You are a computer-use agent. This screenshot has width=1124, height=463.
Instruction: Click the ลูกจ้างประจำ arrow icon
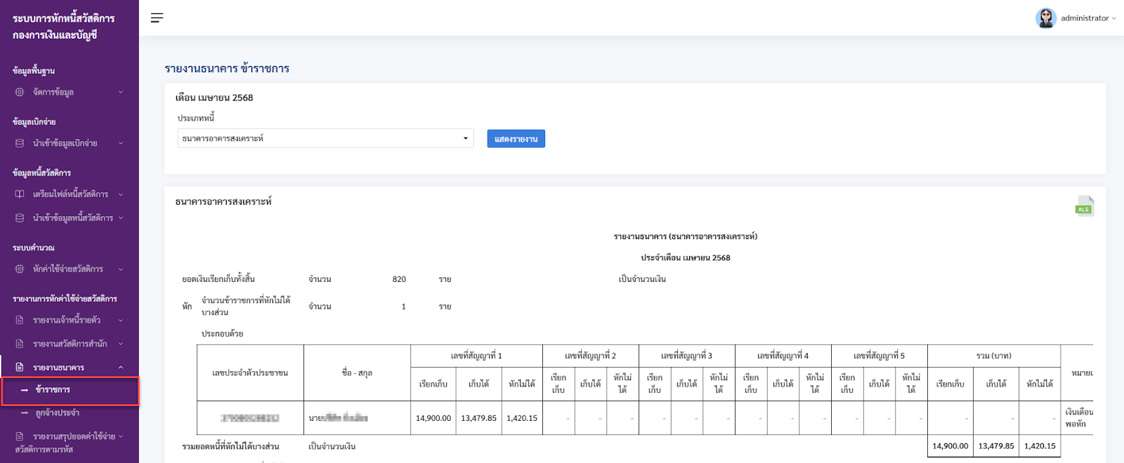tap(25, 413)
